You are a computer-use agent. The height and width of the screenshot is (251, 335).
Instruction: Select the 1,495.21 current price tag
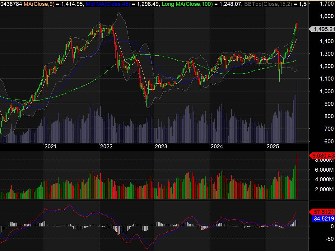[322, 29]
